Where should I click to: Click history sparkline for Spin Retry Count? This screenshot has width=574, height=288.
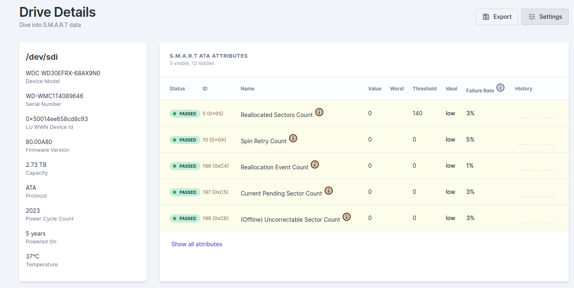(537, 144)
